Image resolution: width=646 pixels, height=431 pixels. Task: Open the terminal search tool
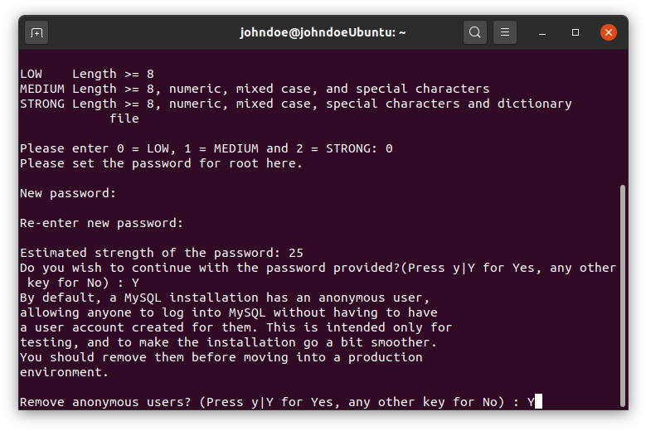(474, 32)
